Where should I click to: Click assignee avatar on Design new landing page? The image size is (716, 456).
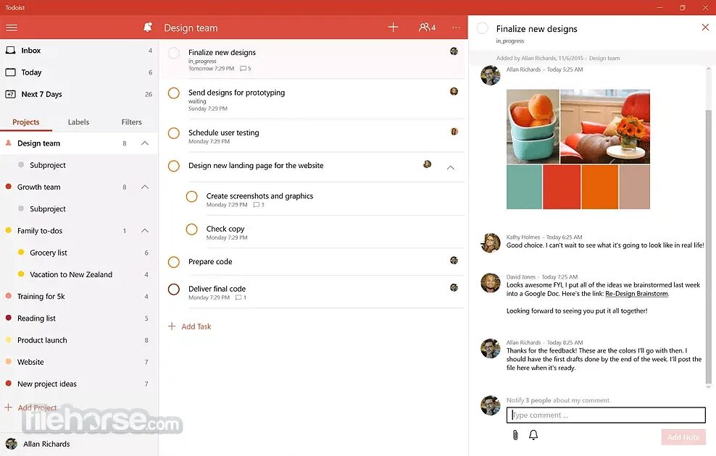[x=427, y=164]
